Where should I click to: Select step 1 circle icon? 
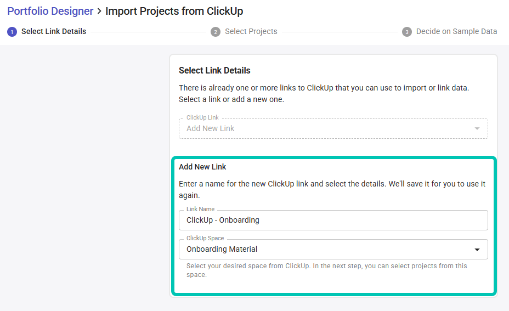coord(12,32)
